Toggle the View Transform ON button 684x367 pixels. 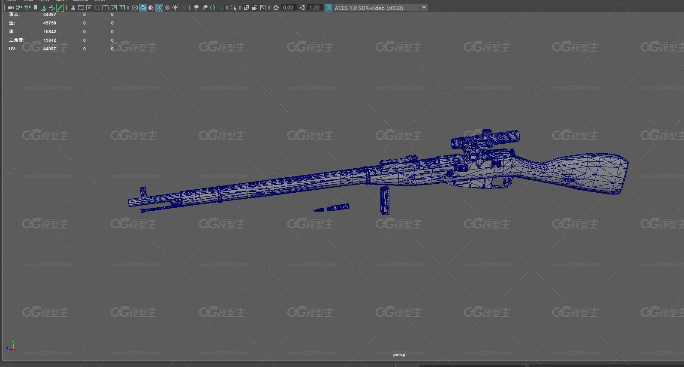pos(328,8)
